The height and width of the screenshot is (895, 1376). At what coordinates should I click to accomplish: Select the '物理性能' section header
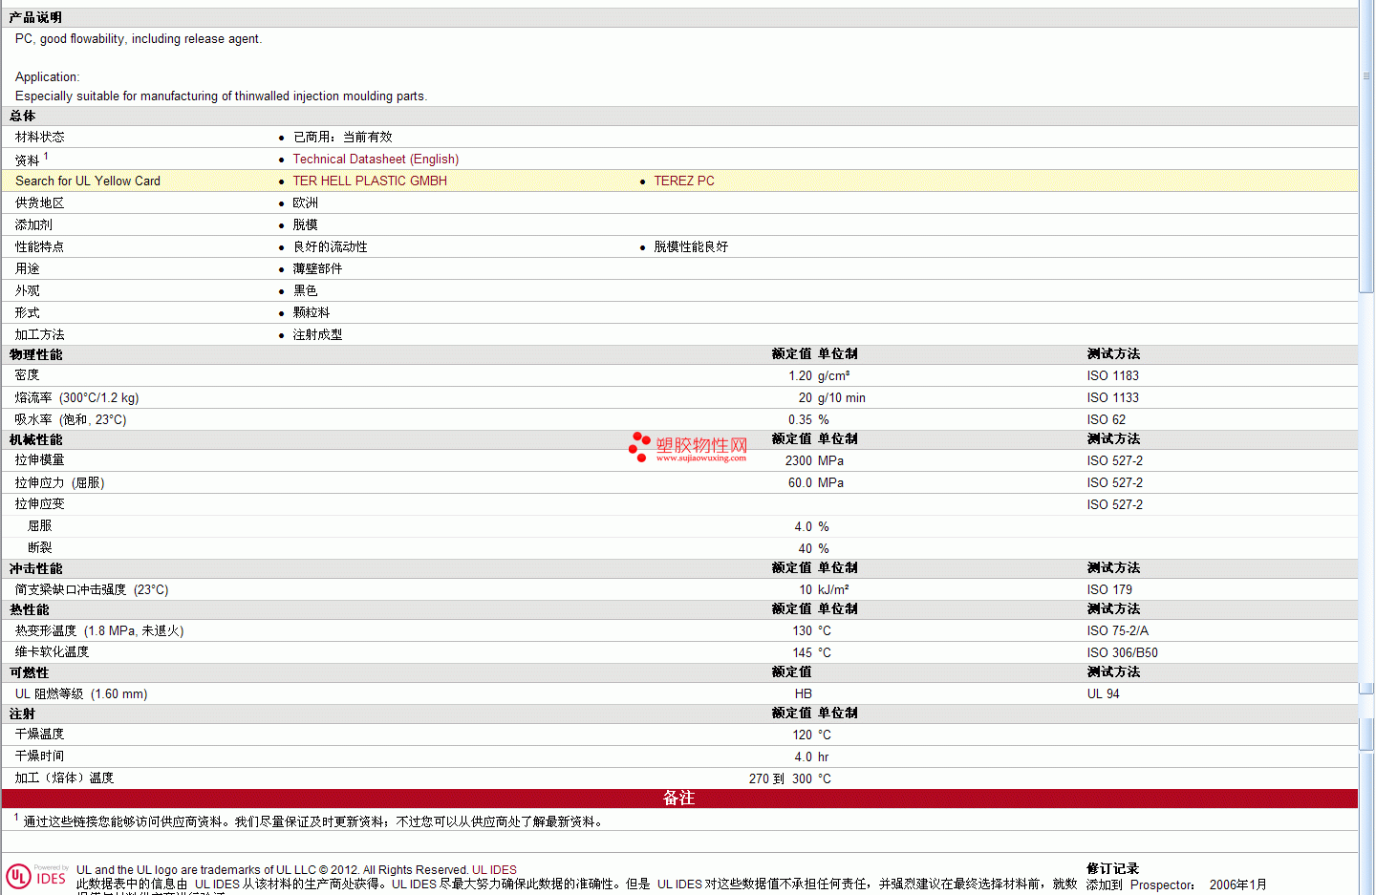(36, 355)
